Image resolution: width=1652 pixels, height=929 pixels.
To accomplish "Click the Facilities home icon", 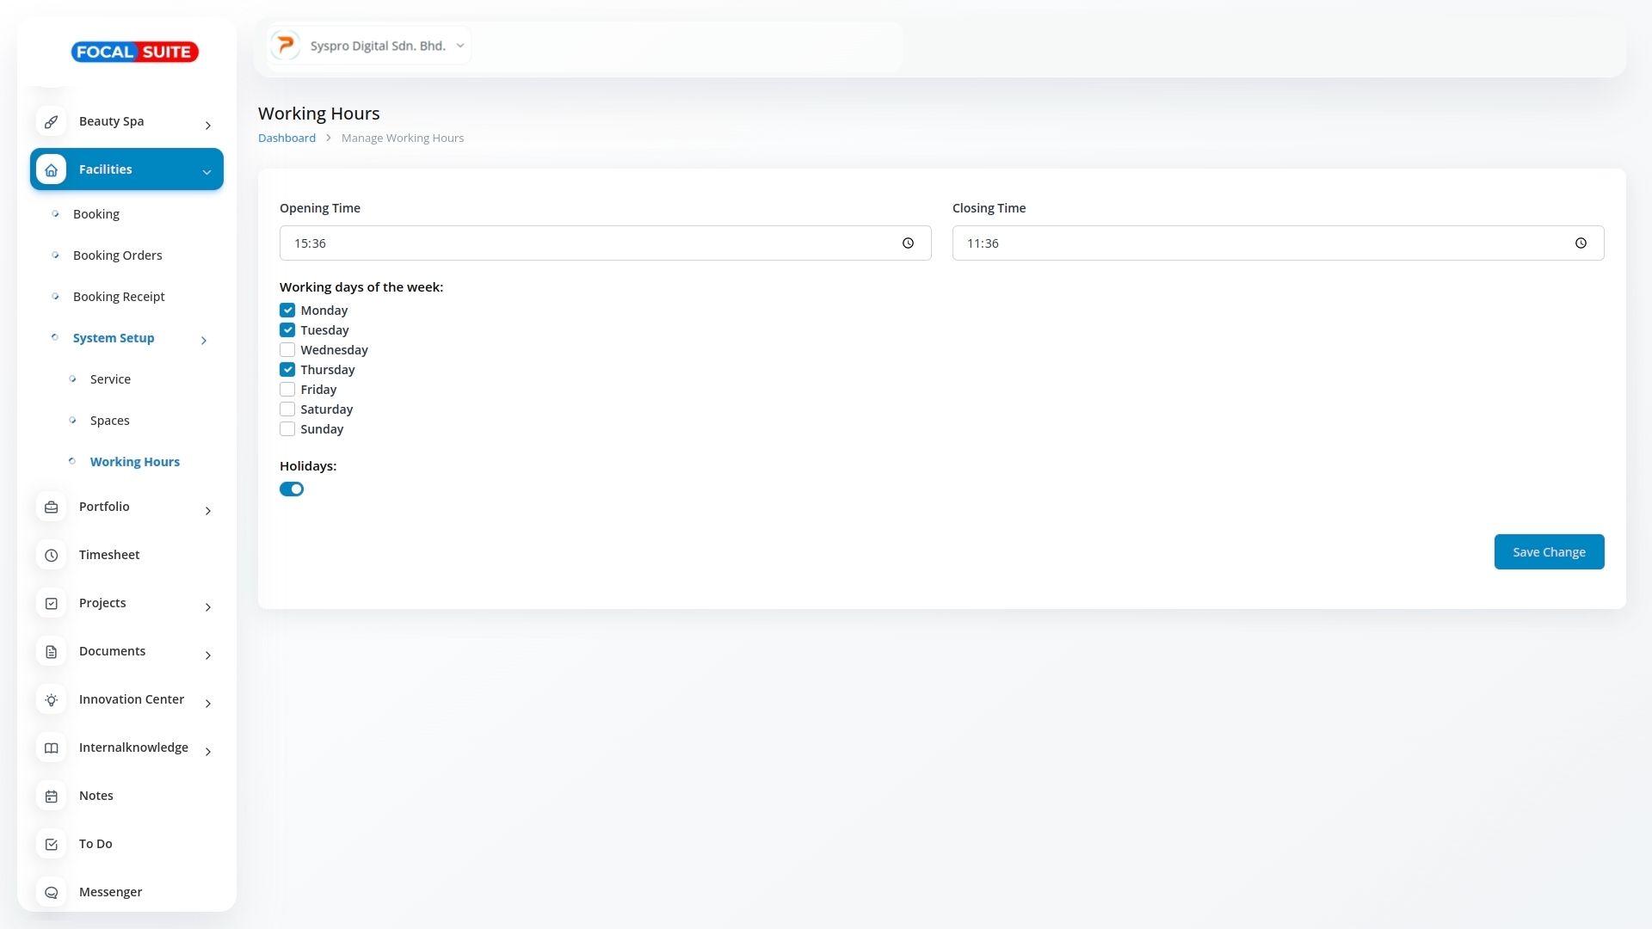I will 52,170.
